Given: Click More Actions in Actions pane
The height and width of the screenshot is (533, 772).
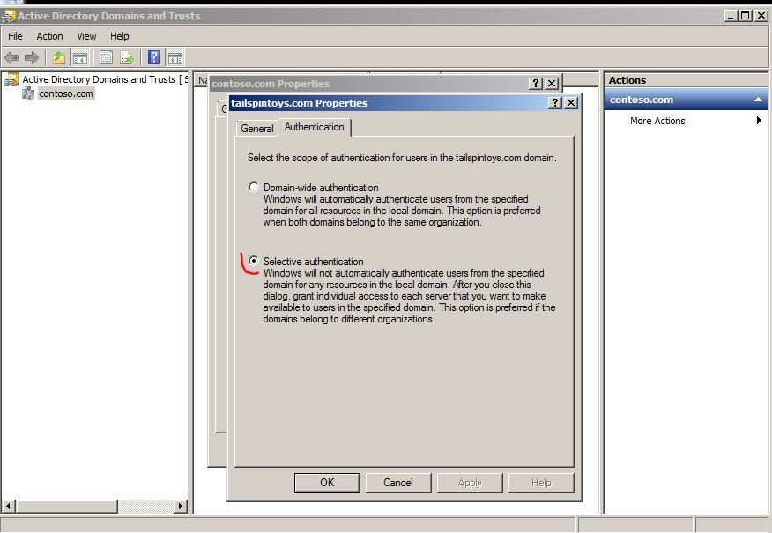Looking at the screenshot, I should click(x=657, y=121).
